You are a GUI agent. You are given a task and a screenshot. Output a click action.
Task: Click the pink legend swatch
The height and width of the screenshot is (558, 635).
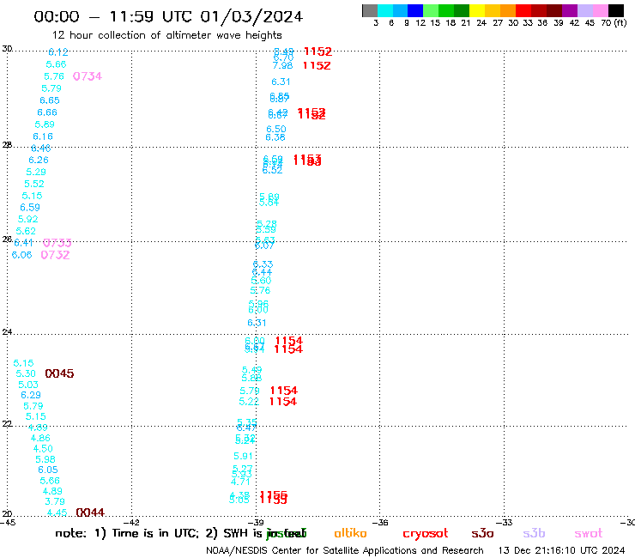pyautogui.click(x=600, y=10)
